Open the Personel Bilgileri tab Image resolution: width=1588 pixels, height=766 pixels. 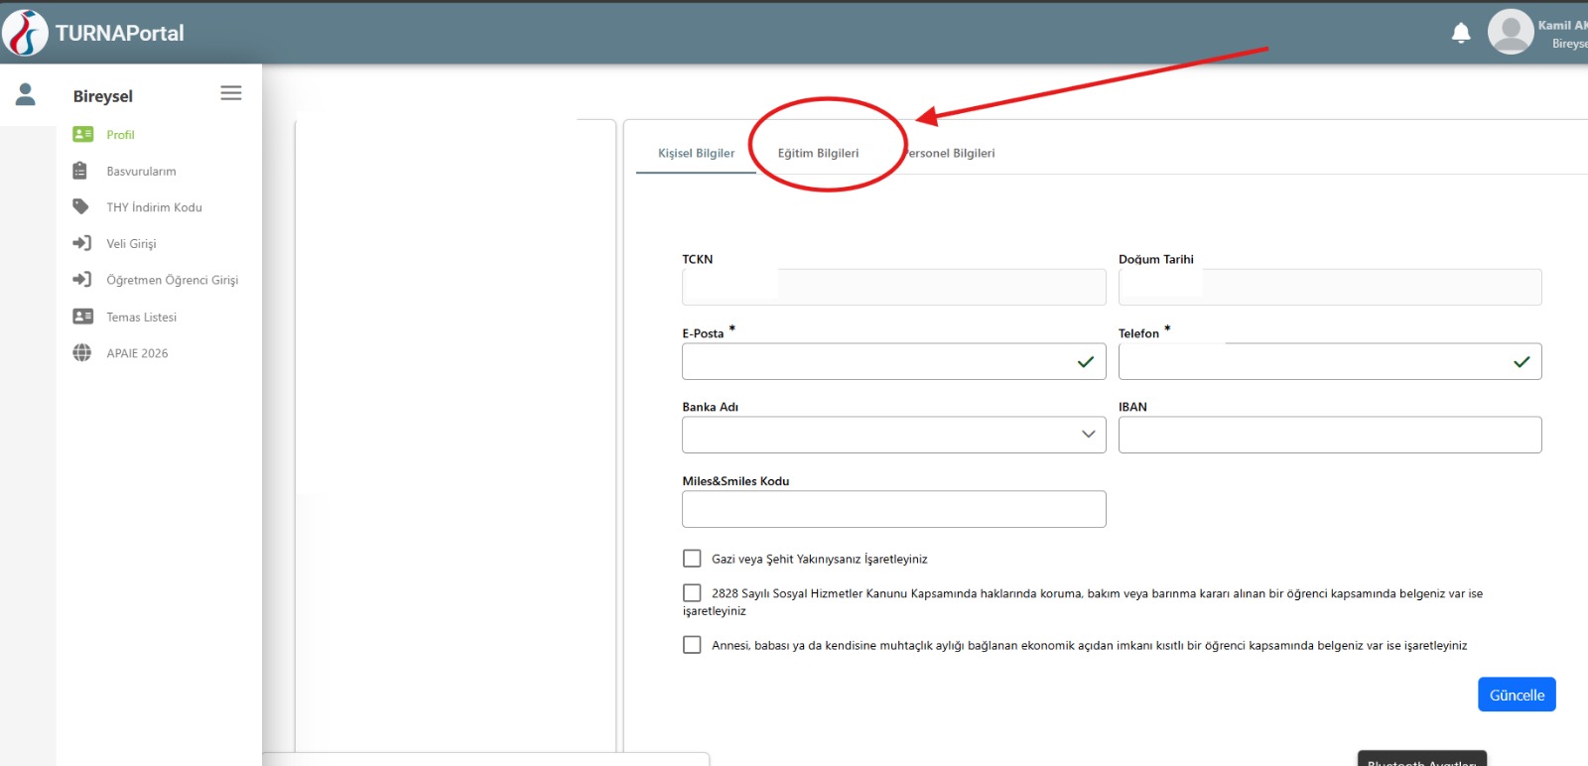953,153
